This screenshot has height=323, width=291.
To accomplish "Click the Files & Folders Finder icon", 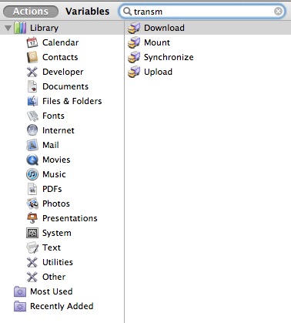I will point(32,101).
